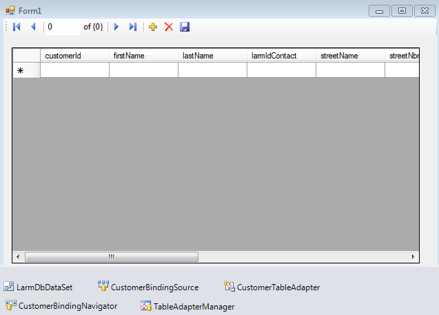439x315 pixels.
Task: Click the larmIdContact column header
Action: 281,55
